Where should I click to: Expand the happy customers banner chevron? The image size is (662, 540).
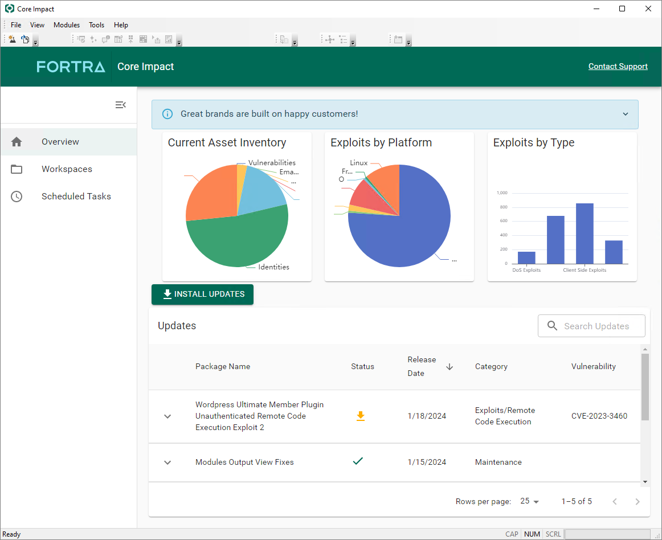pos(626,114)
